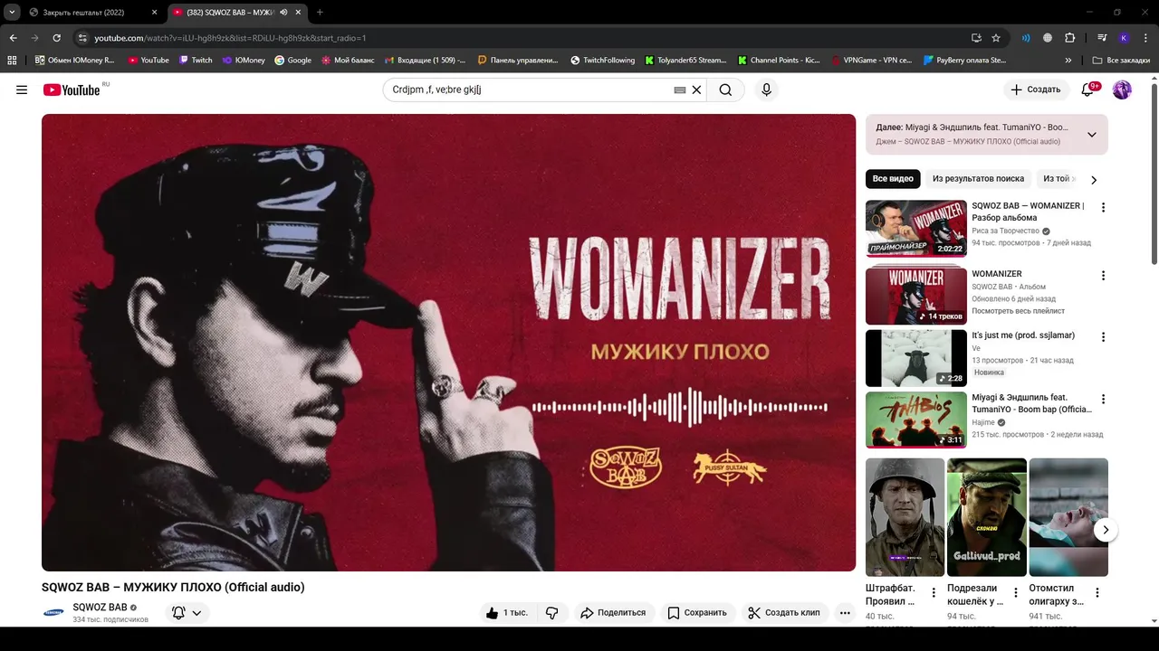
Task: Open the apps grid in bookmarks bar
Action: (12, 60)
